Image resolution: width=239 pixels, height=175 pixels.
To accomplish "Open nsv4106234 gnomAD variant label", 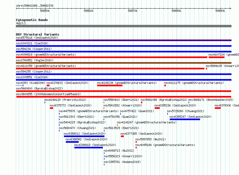I will [x=127, y=83].
